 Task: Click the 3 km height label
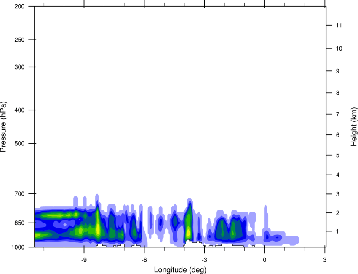click(338, 194)
